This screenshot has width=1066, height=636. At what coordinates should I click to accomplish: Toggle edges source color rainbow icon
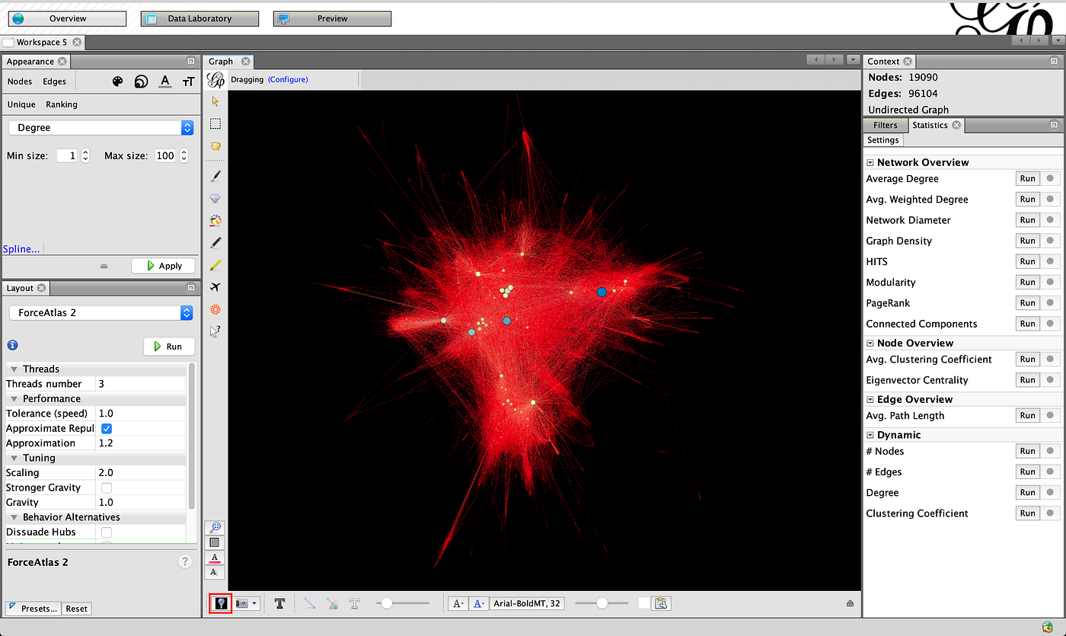(x=332, y=603)
